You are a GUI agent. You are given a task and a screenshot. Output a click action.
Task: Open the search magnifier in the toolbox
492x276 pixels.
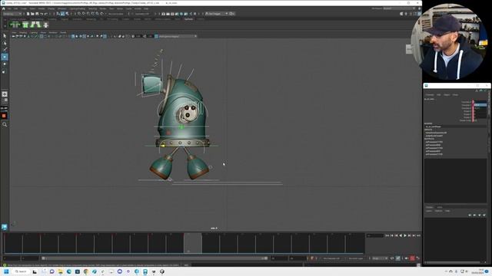5,124
